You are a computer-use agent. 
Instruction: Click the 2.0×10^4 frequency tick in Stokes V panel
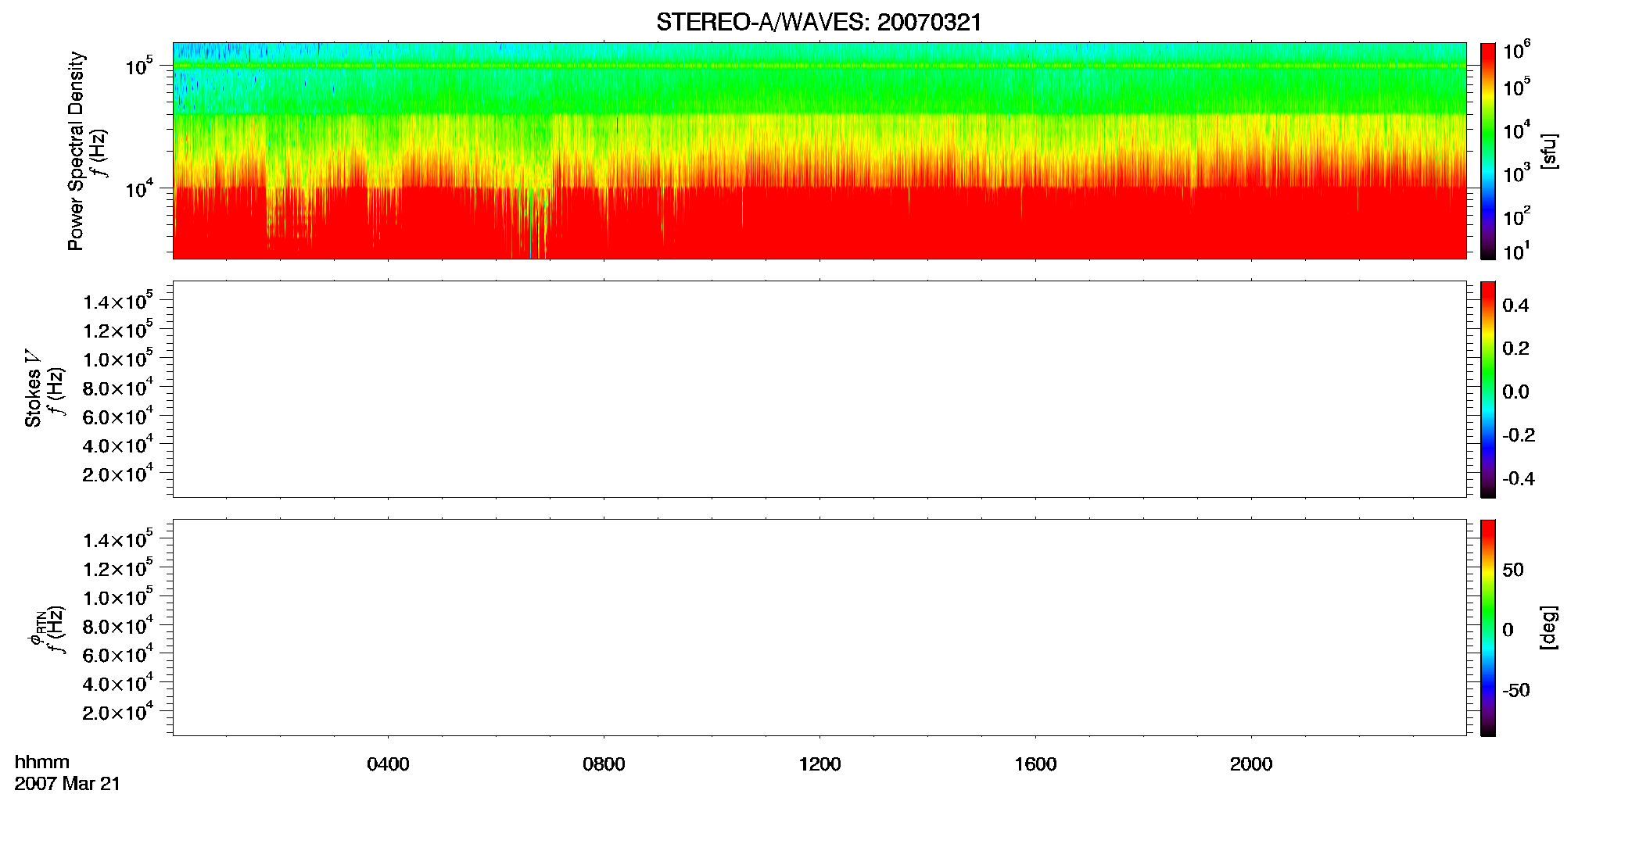[119, 473]
